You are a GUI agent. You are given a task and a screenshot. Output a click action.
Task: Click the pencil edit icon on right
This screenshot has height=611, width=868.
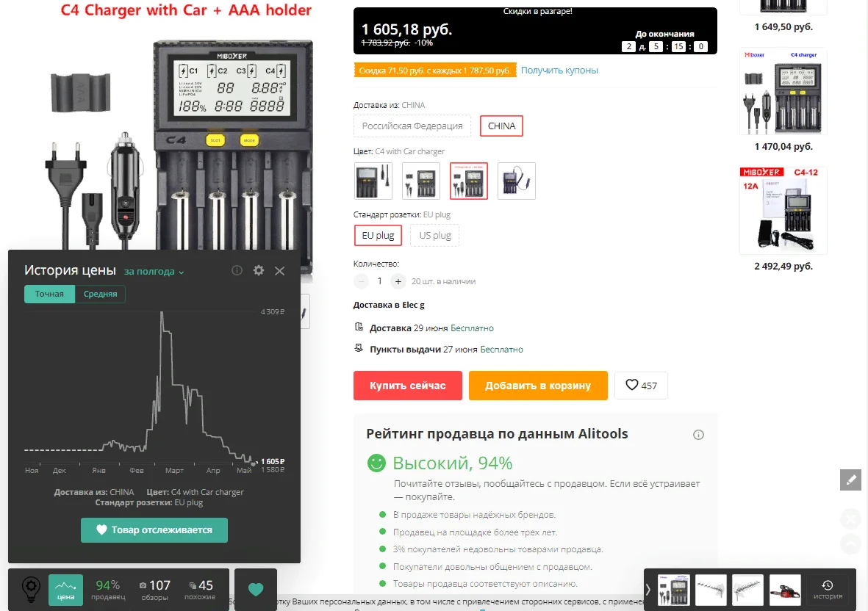tap(850, 480)
